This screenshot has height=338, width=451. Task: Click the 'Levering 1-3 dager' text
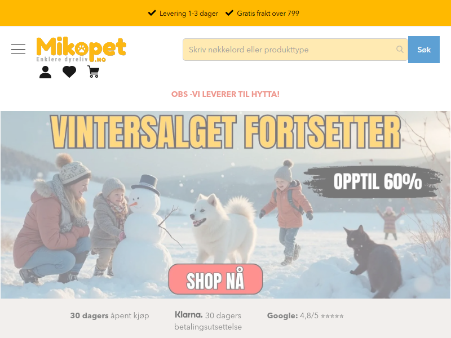pyautogui.click(x=189, y=14)
